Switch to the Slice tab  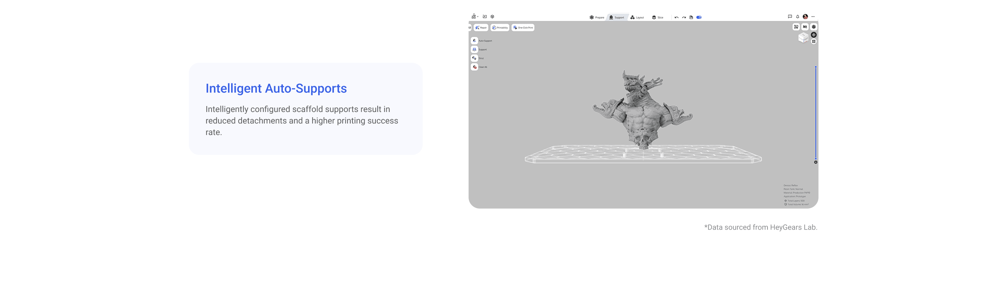[x=657, y=17]
